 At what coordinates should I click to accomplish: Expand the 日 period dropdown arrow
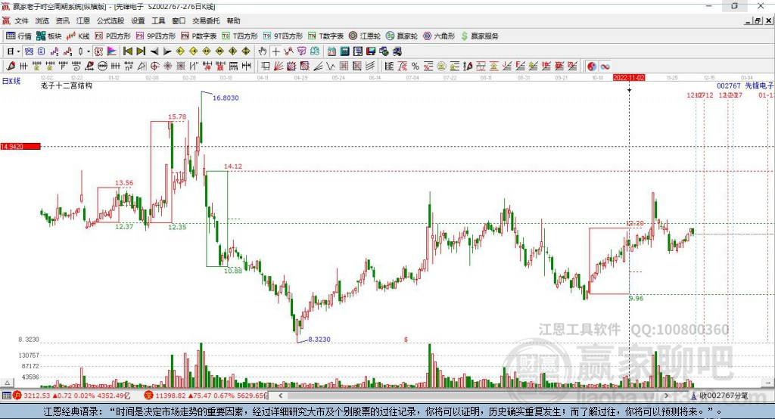pos(18,51)
